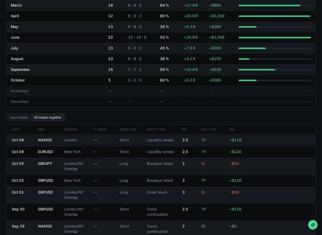Open the Sep 30 GBPUSD trade
Viewport: 322px width, 235px height.
point(161,212)
